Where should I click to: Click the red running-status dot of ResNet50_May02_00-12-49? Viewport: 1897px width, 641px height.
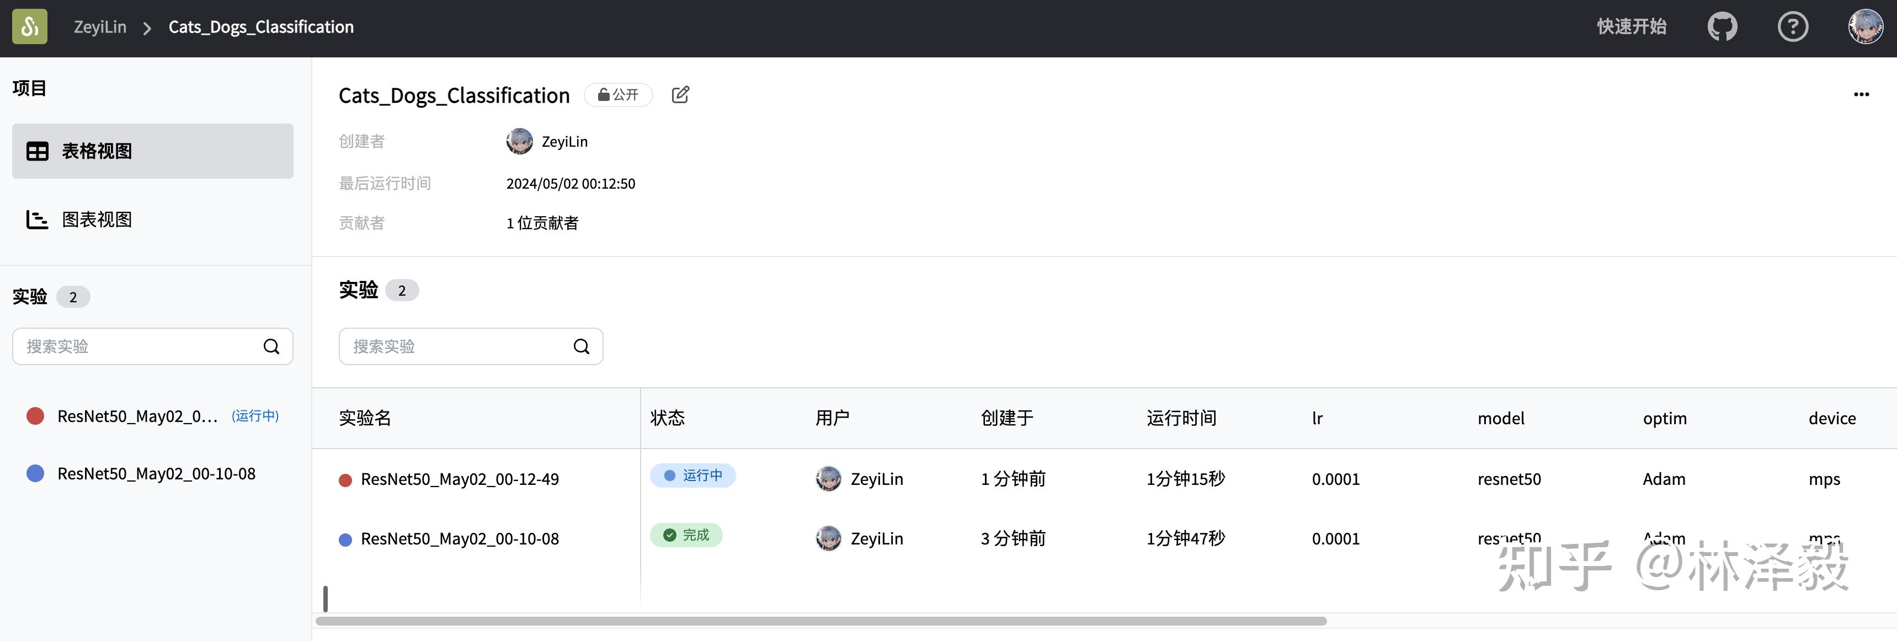tap(345, 479)
